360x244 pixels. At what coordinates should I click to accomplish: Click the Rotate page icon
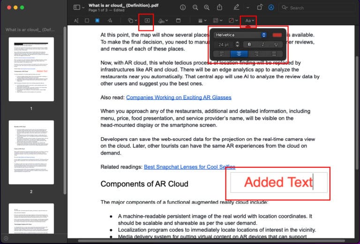pos(259,7)
